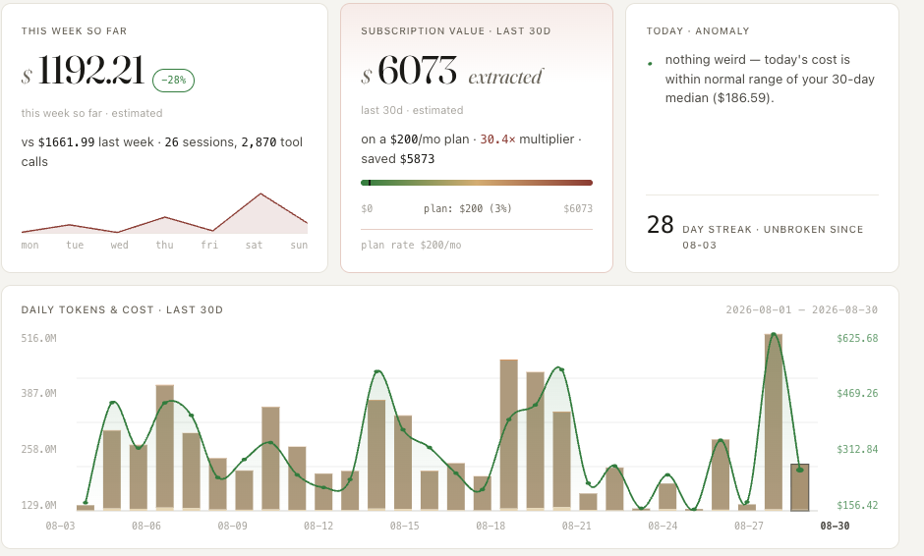Click the 387.0M token axis label

click(39, 393)
